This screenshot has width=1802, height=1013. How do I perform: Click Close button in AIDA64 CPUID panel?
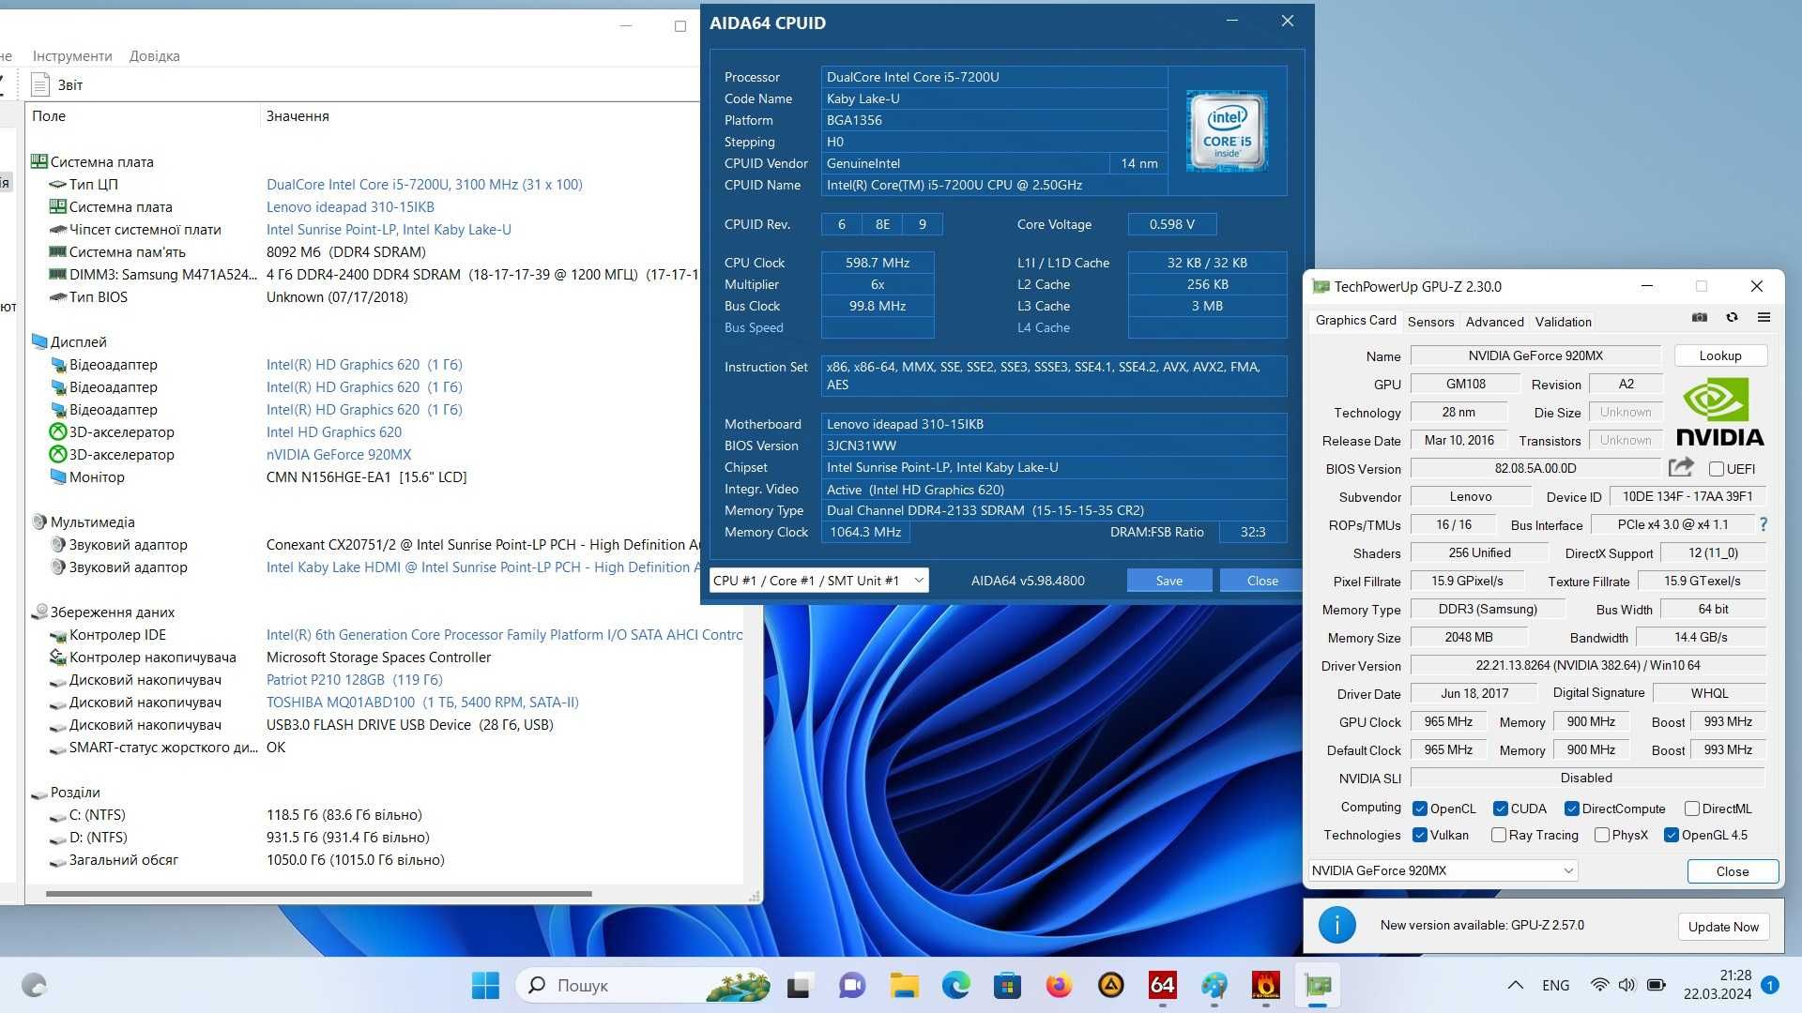click(1261, 581)
